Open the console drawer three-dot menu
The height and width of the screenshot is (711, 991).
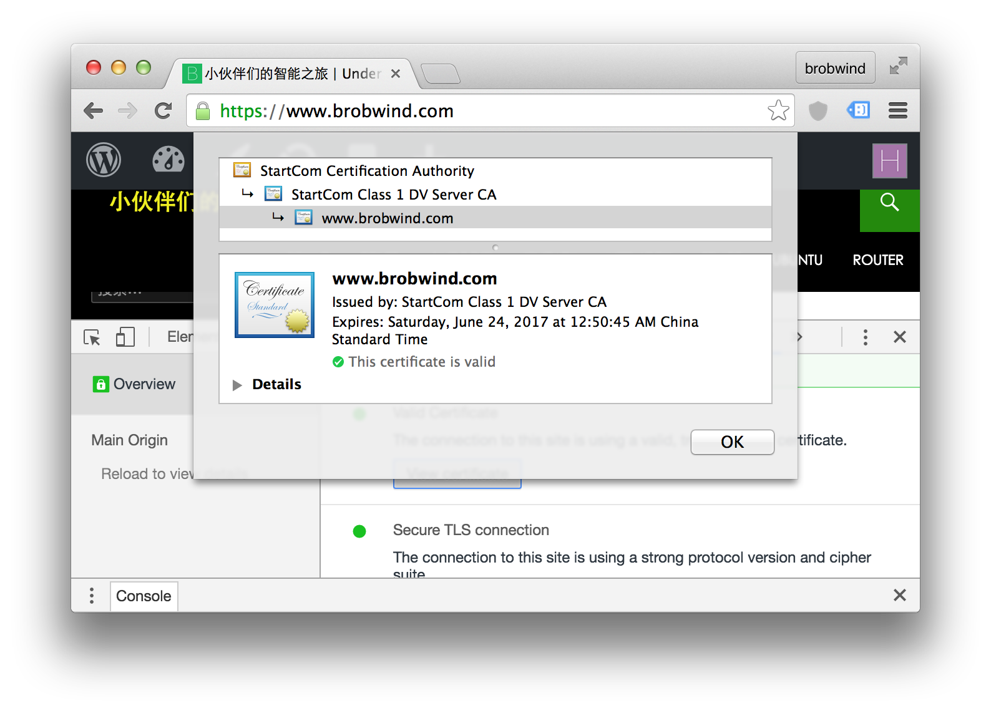92,596
